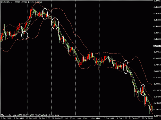
Task: Click the 12 Sep 2008 date label
Action: coord(6,118)
